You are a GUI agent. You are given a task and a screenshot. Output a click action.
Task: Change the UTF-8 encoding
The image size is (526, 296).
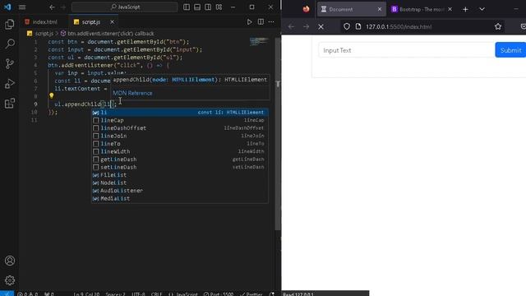[138, 294]
